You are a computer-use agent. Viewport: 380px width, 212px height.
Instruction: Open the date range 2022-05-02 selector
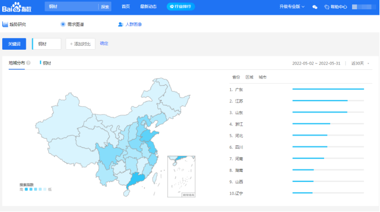(316, 63)
